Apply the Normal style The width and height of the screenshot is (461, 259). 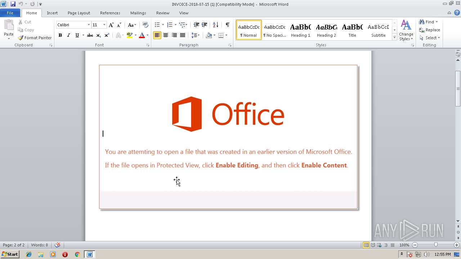[x=249, y=30]
